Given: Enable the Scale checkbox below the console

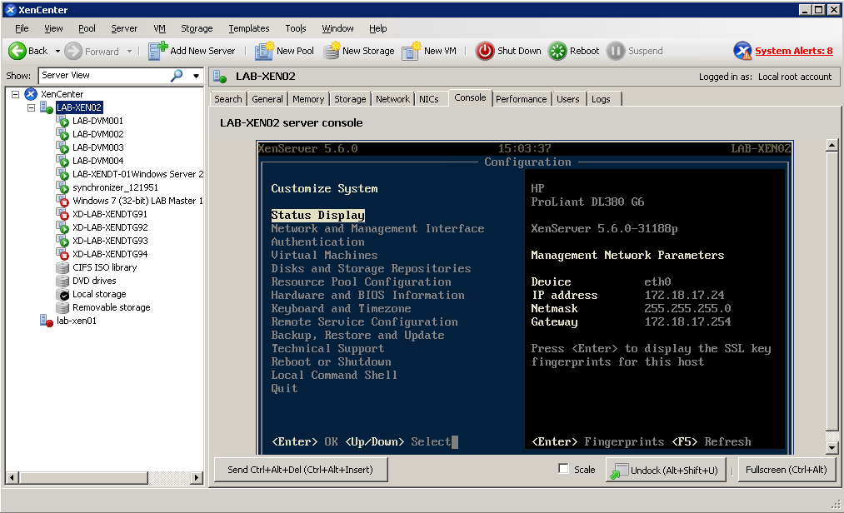Looking at the screenshot, I should pos(563,469).
